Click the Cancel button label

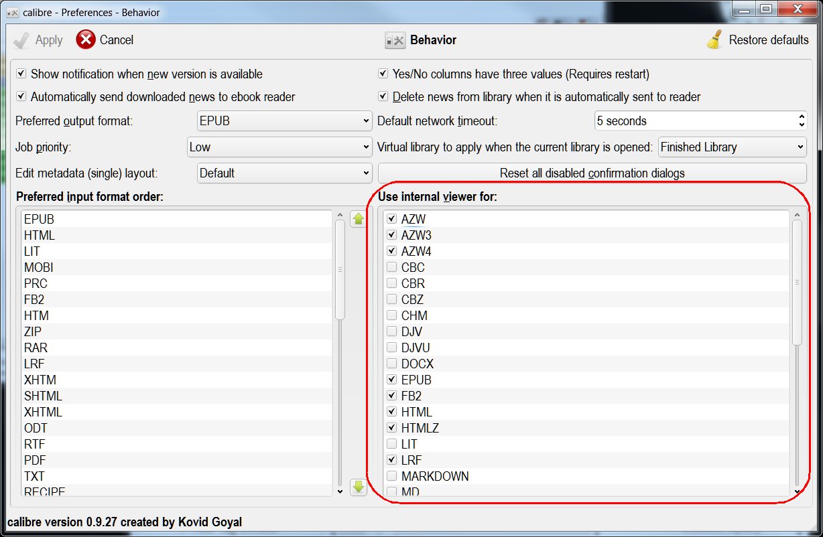point(117,40)
